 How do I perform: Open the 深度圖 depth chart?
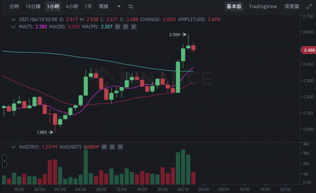[292, 6]
